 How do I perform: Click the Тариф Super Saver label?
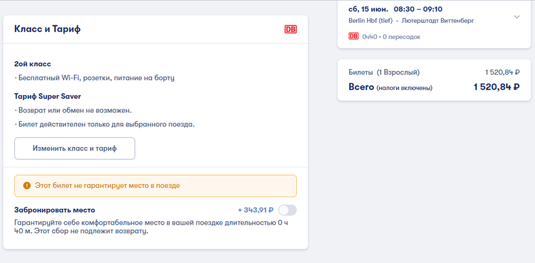(x=48, y=96)
